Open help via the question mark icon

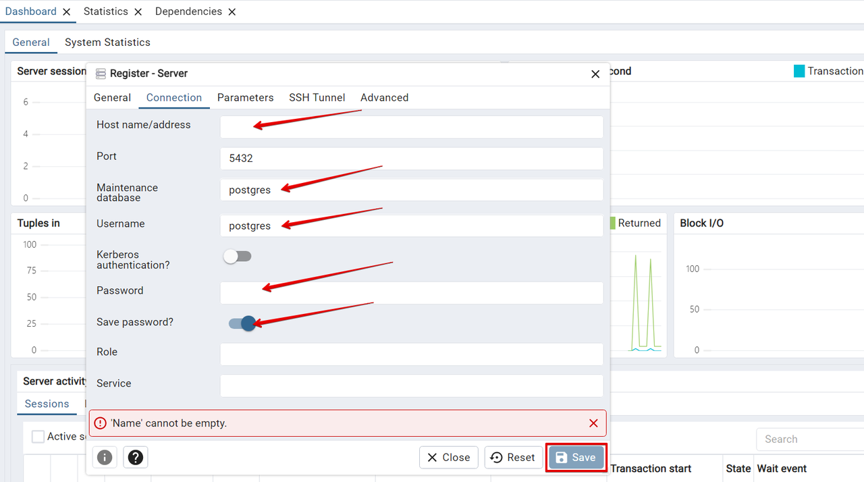coord(136,457)
